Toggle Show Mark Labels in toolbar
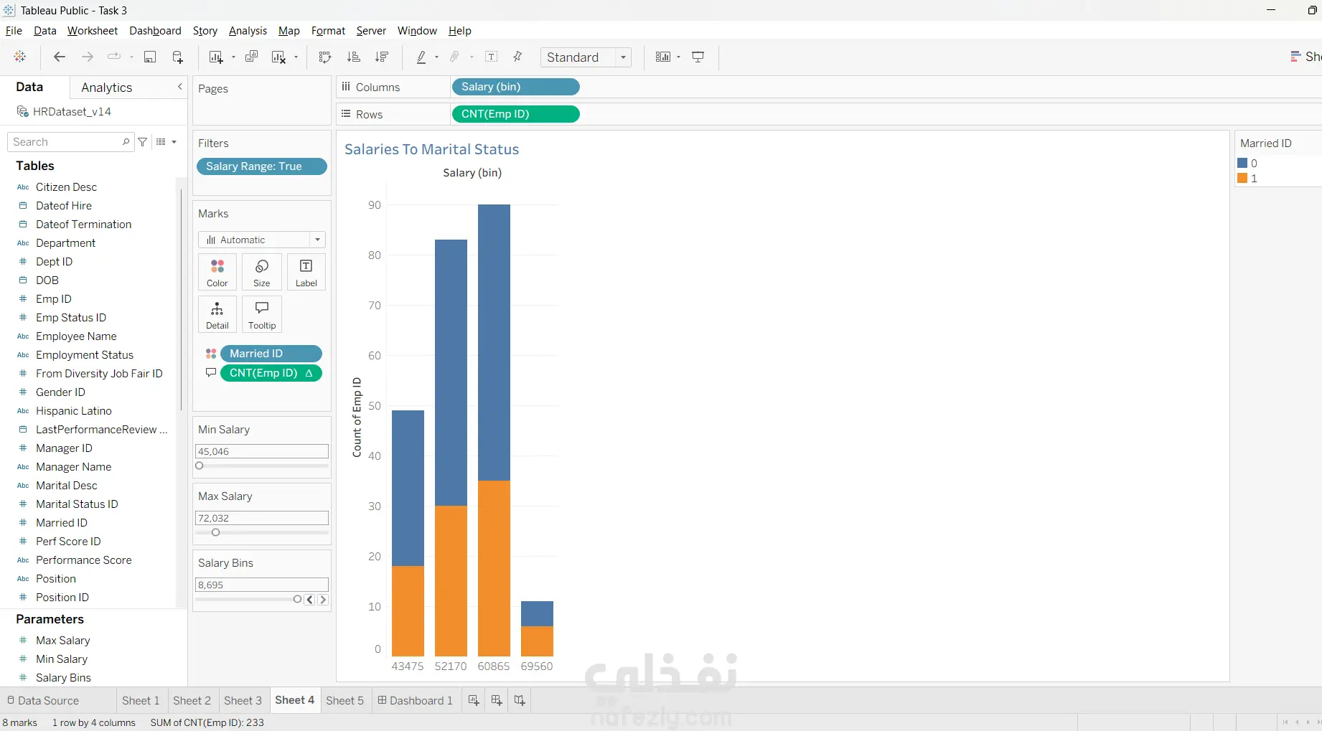Viewport: 1322px width, 731px height. coord(492,57)
